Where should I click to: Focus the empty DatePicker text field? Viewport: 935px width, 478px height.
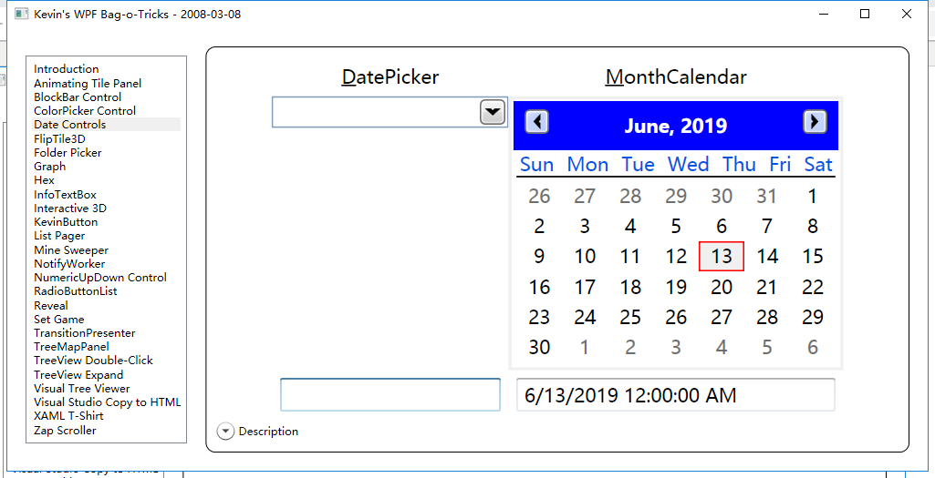376,112
